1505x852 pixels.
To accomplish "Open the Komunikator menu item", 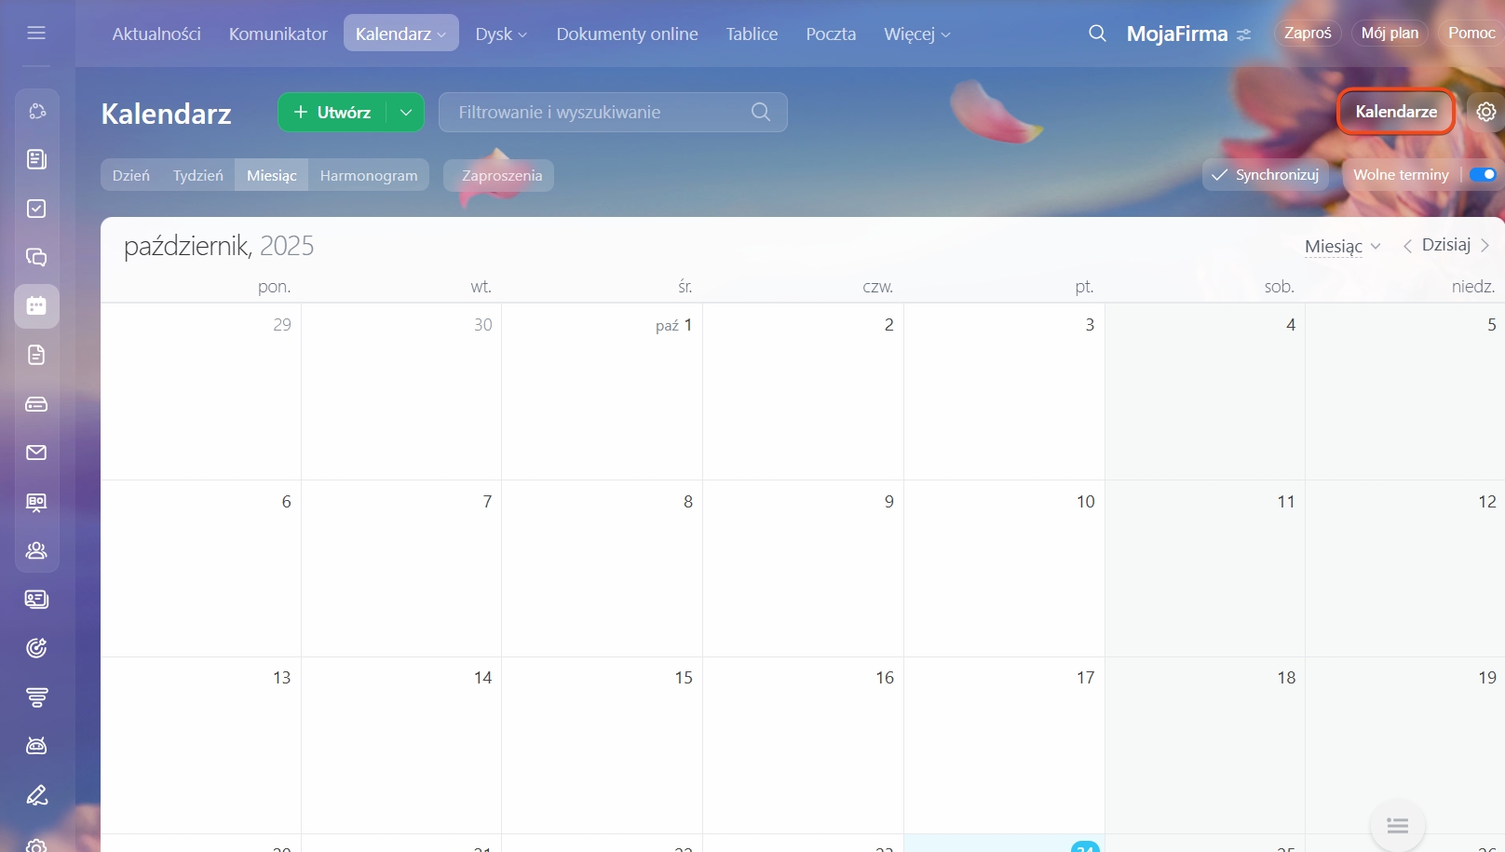I will (x=278, y=34).
